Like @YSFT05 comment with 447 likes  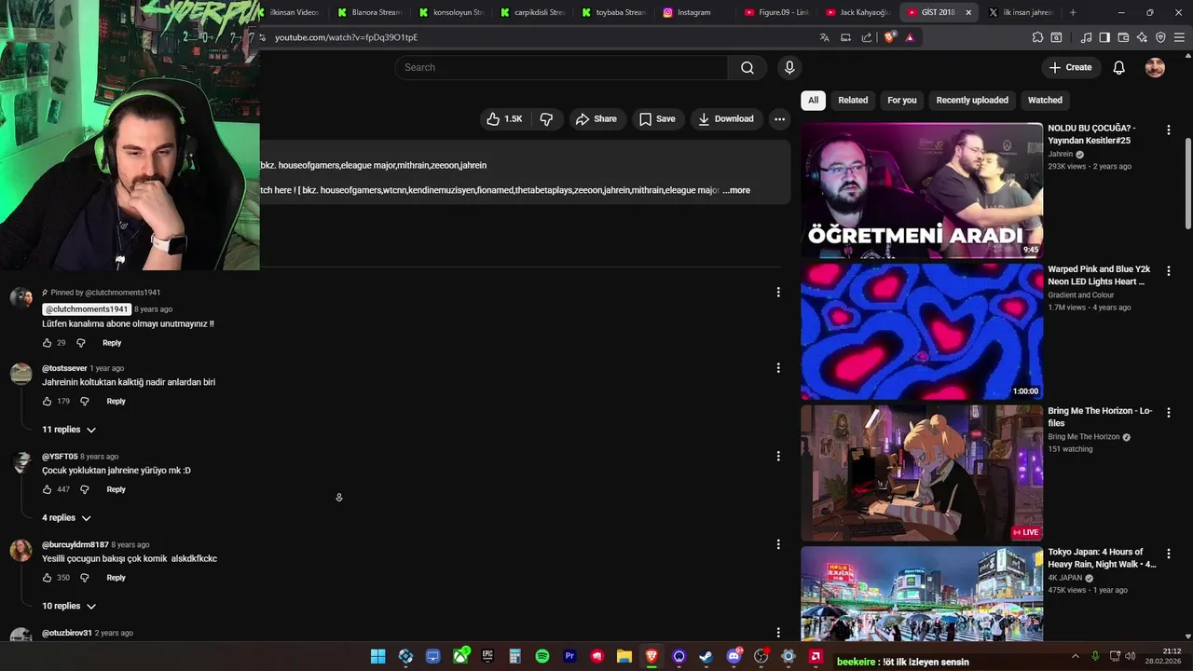click(x=47, y=489)
